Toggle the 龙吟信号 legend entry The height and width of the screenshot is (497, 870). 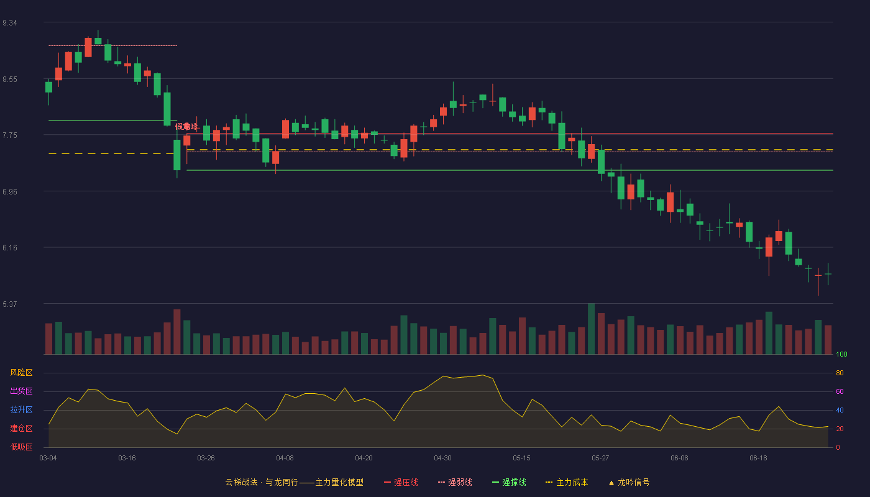click(629, 482)
